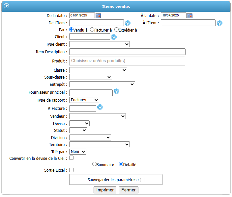The width and height of the screenshot is (232, 197).
Task: Select the Expédier à radio option
Action: [x=116, y=30]
